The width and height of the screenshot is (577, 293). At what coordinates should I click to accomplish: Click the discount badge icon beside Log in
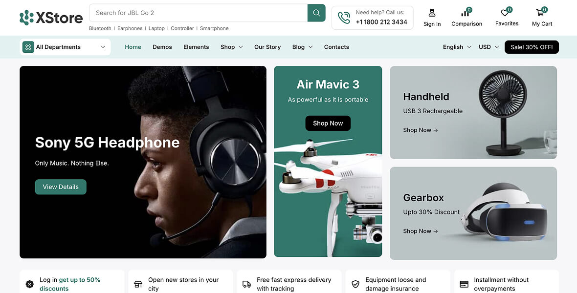pyautogui.click(x=30, y=284)
